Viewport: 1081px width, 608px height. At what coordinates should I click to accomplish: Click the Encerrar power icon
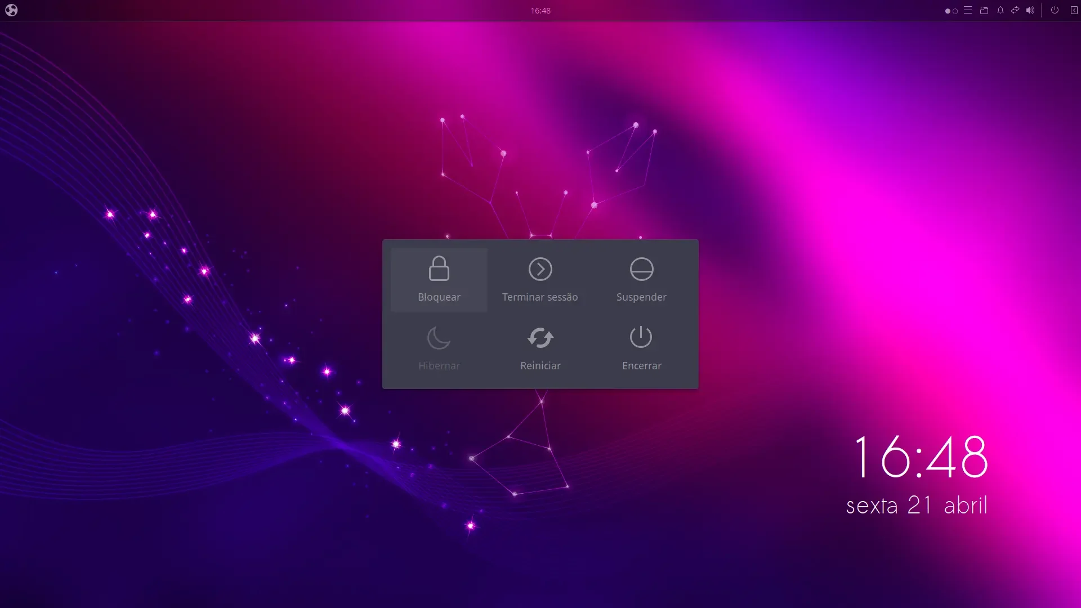click(x=641, y=337)
